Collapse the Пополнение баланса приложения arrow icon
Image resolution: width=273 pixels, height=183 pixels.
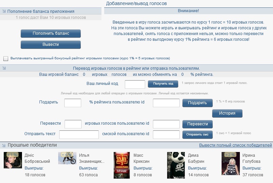click(4, 11)
